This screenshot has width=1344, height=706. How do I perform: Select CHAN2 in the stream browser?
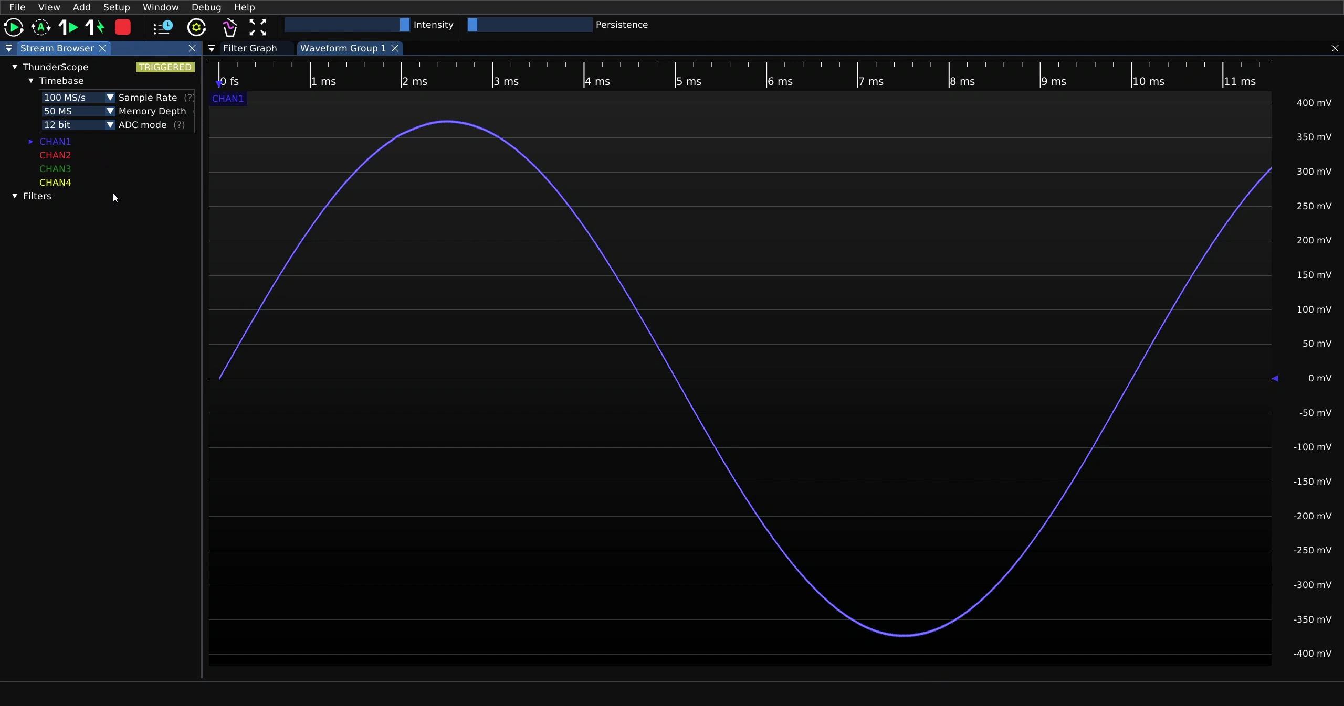(x=55, y=155)
